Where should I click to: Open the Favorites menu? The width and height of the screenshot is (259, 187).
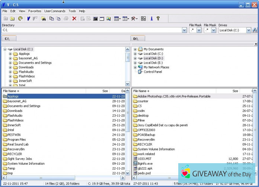[x=35, y=11]
